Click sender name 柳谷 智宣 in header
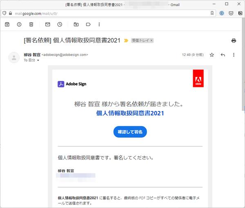This screenshot has height=208, width=245. pyautogui.click(x=32, y=55)
